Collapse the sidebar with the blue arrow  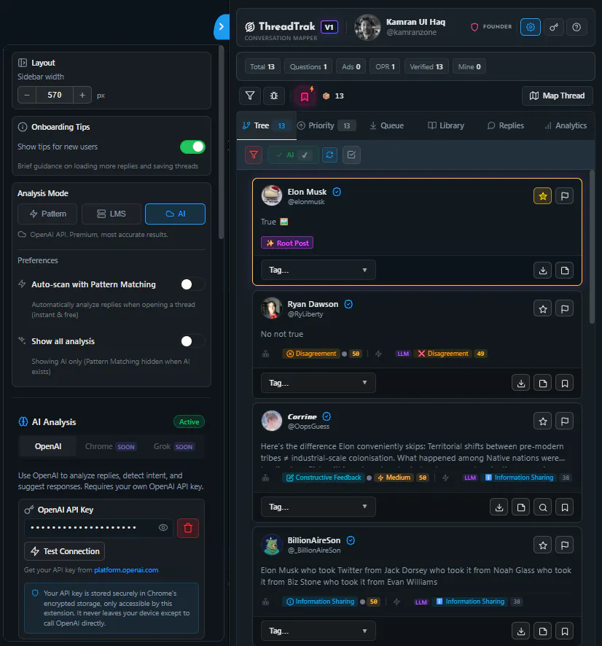click(222, 27)
